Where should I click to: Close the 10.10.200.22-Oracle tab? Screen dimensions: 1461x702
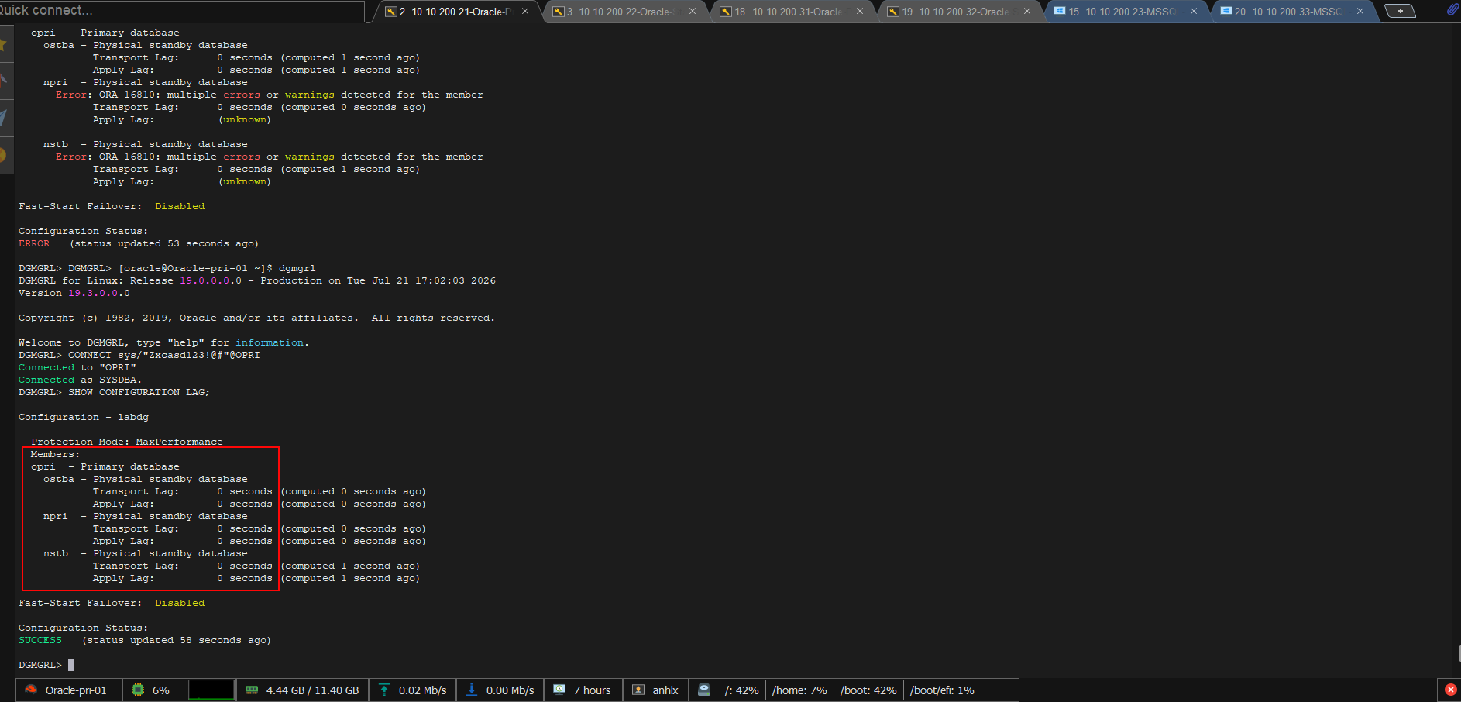[693, 11]
